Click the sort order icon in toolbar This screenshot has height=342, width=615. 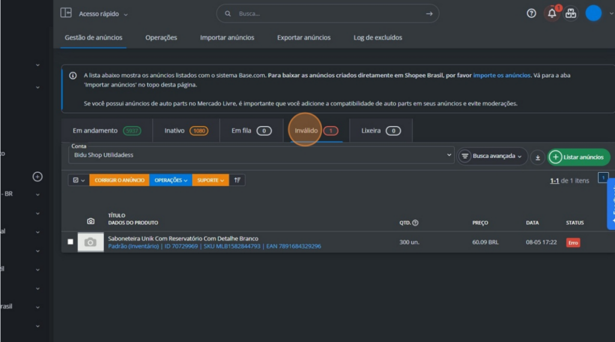(x=237, y=180)
